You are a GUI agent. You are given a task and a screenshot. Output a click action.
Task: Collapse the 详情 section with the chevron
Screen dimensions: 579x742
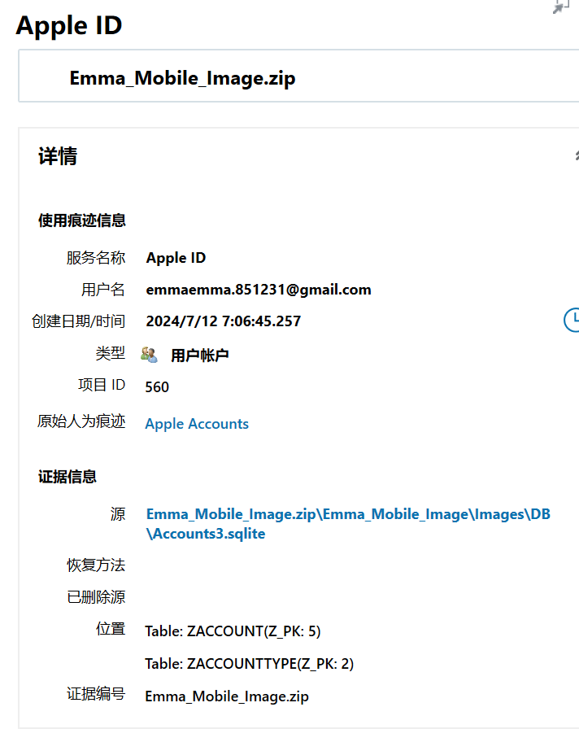577,155
